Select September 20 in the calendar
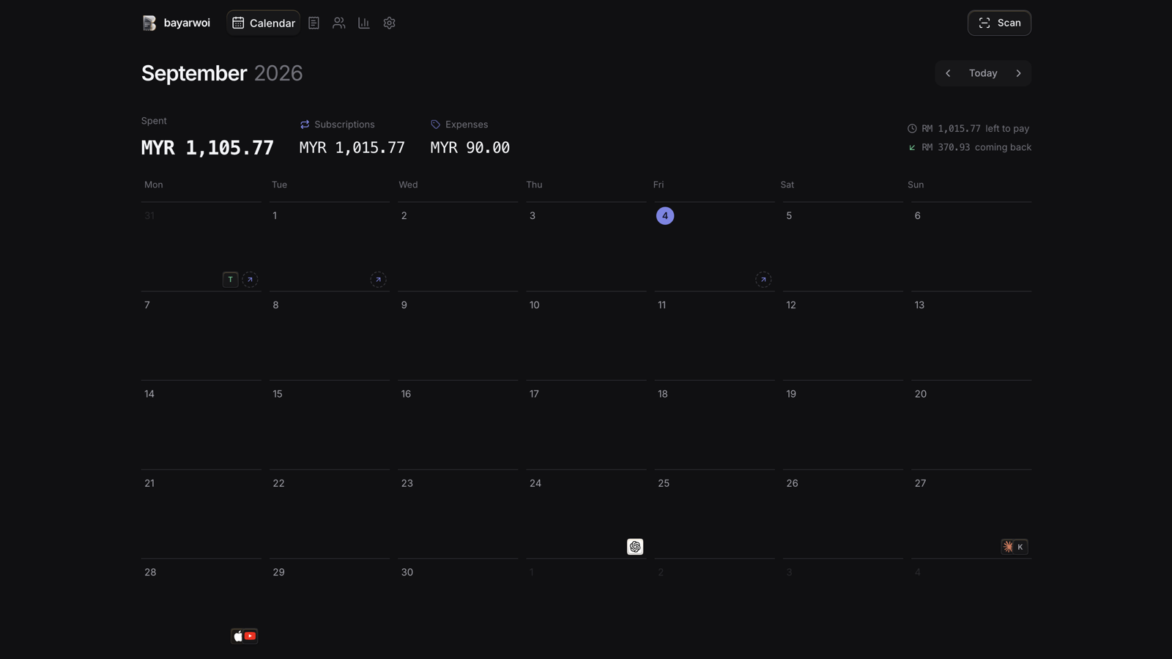 [971, 425]
